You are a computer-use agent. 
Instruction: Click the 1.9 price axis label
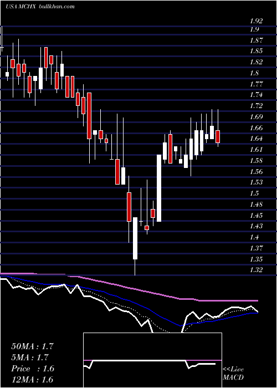pyautogui.click(x=254, y=29)
